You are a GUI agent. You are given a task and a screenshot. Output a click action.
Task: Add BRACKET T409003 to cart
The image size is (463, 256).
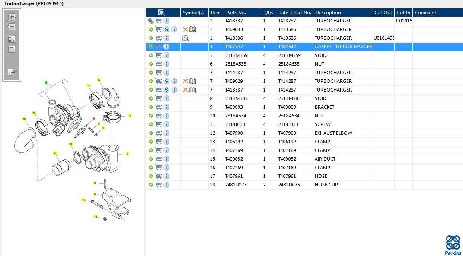coord(159,107)
